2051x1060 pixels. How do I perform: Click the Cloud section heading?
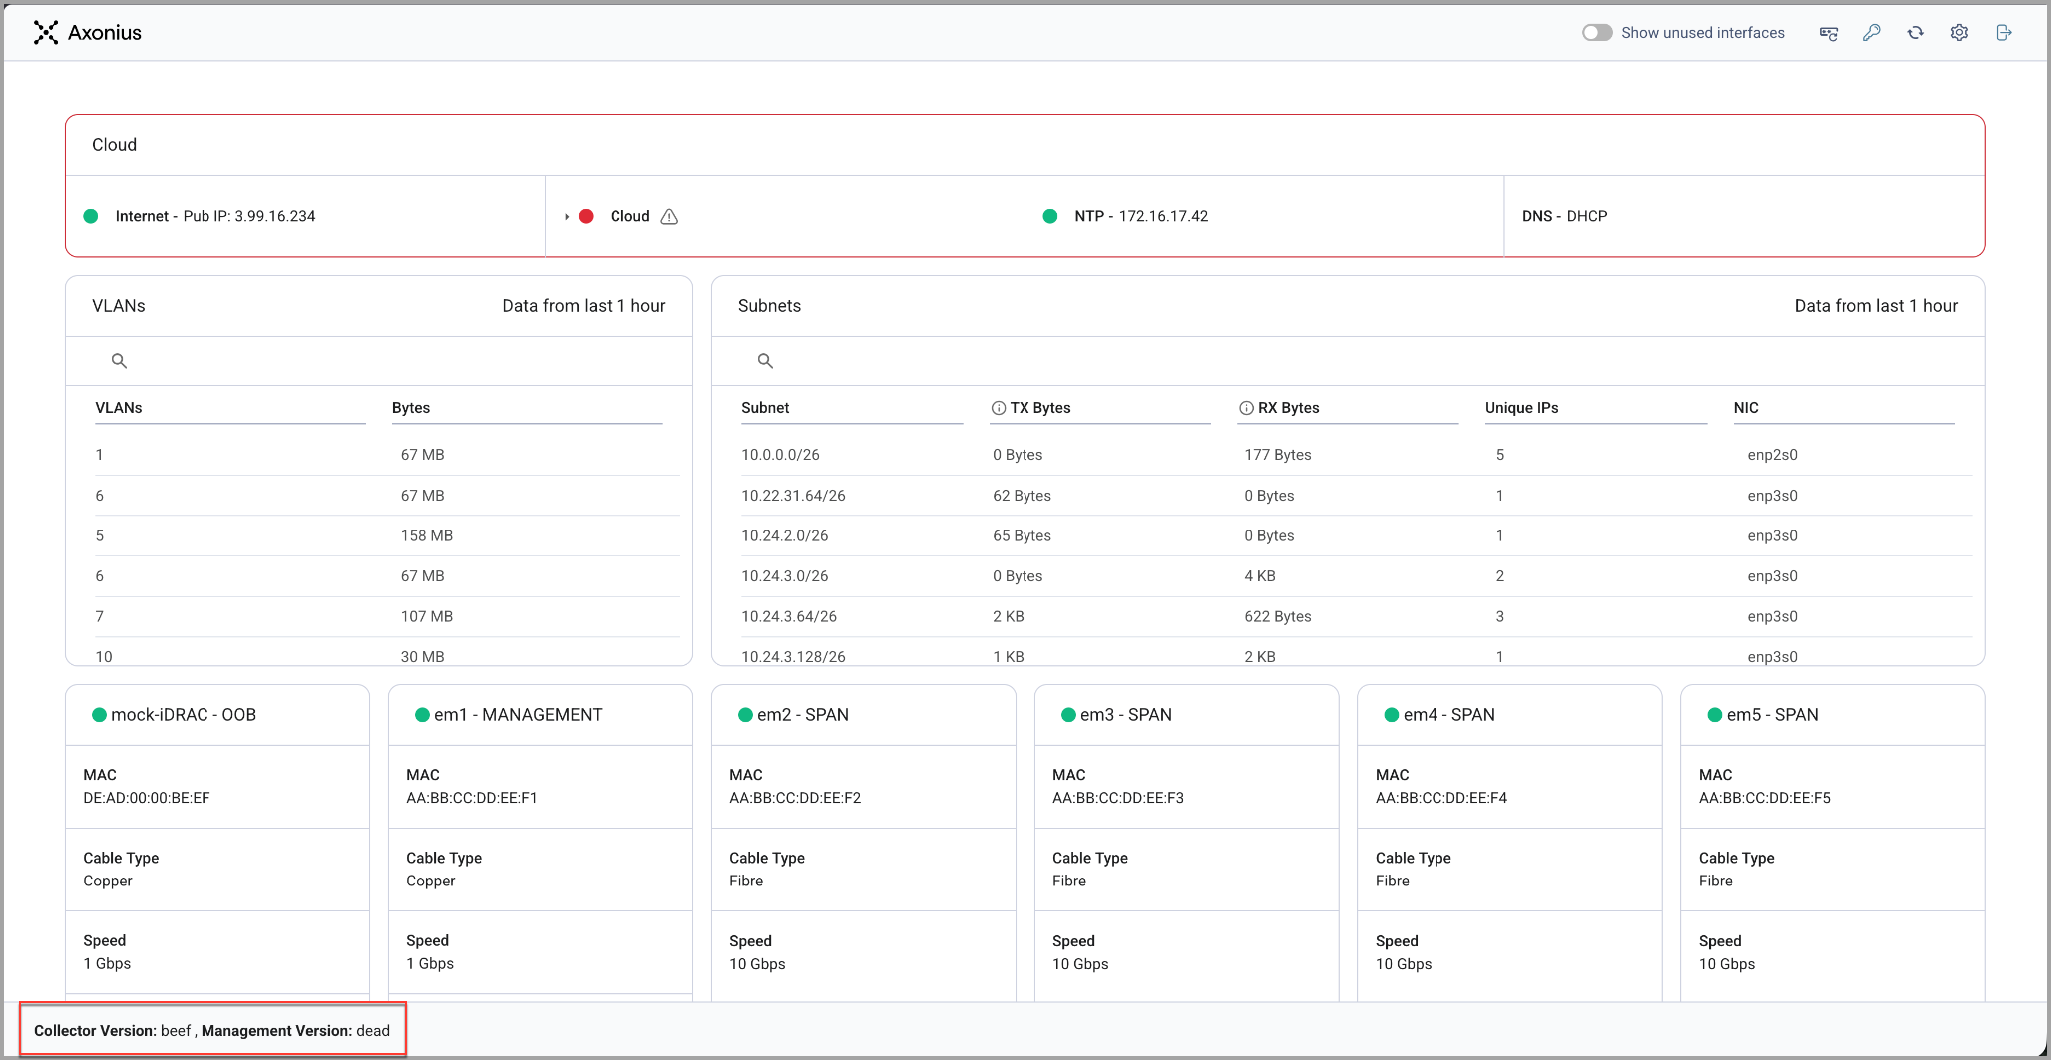coord(114,145)
